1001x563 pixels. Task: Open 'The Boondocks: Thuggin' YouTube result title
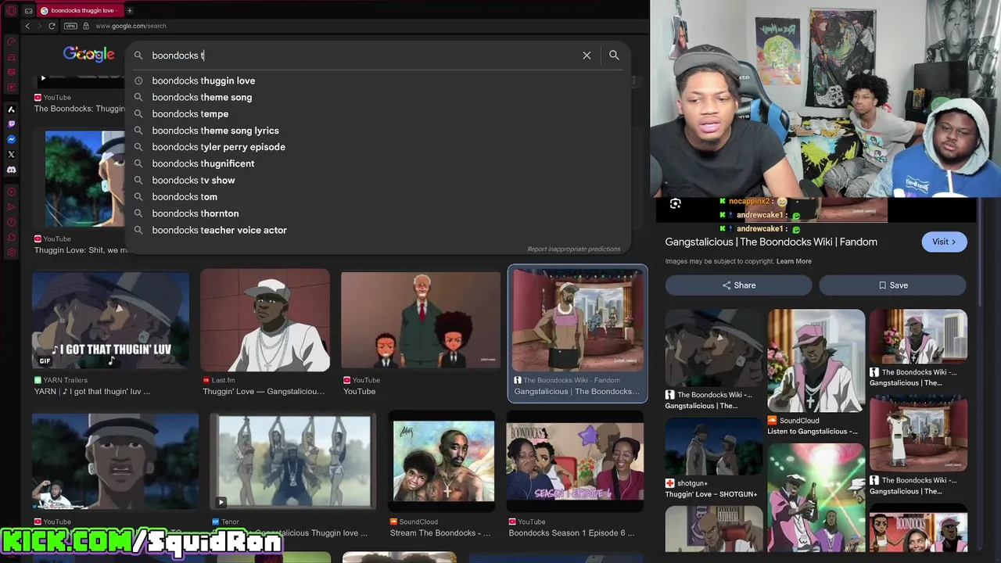coord(79,109)
